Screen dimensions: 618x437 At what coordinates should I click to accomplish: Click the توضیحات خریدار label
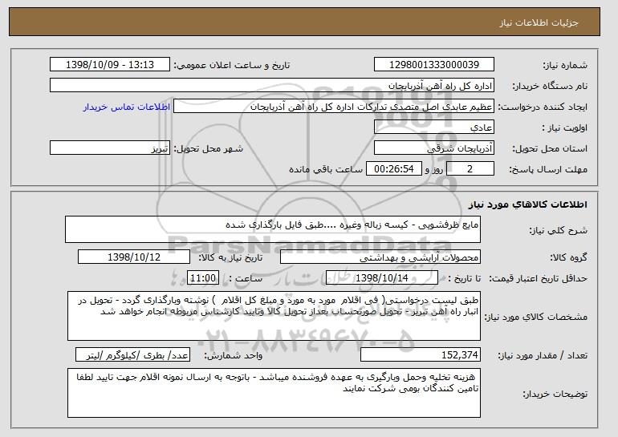tap(555, 394)
